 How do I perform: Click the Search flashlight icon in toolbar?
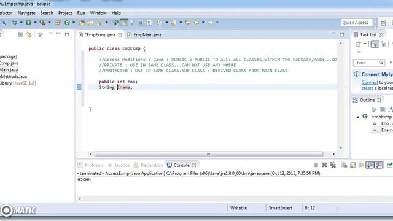point(100,23)
